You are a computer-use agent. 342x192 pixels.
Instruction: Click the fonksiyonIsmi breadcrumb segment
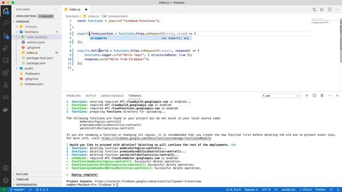coord(118,16)
